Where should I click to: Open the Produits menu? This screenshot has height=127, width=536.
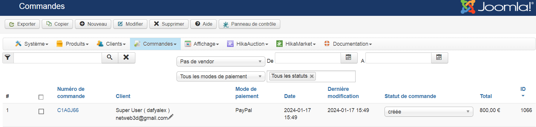click(73, 44)
